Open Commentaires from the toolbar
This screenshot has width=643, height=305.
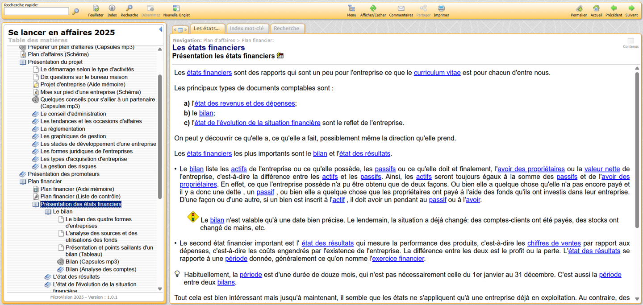pos(401,8)
